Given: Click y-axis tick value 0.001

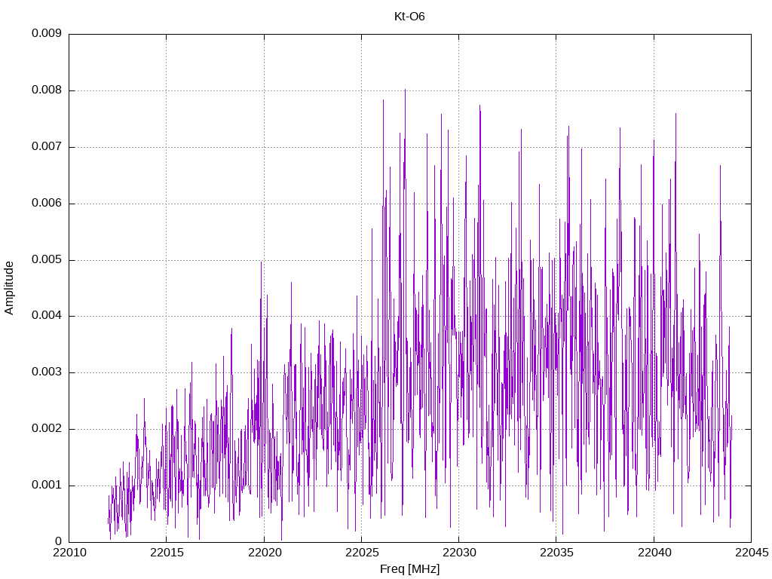Looking at the screenshot, I should tap(47, 485).
